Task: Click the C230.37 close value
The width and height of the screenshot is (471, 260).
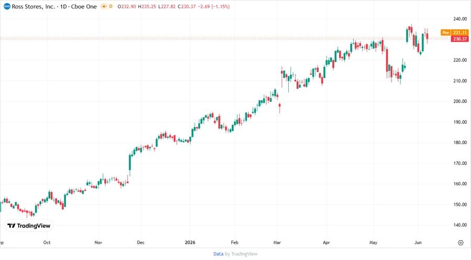Action: (186, 7)
